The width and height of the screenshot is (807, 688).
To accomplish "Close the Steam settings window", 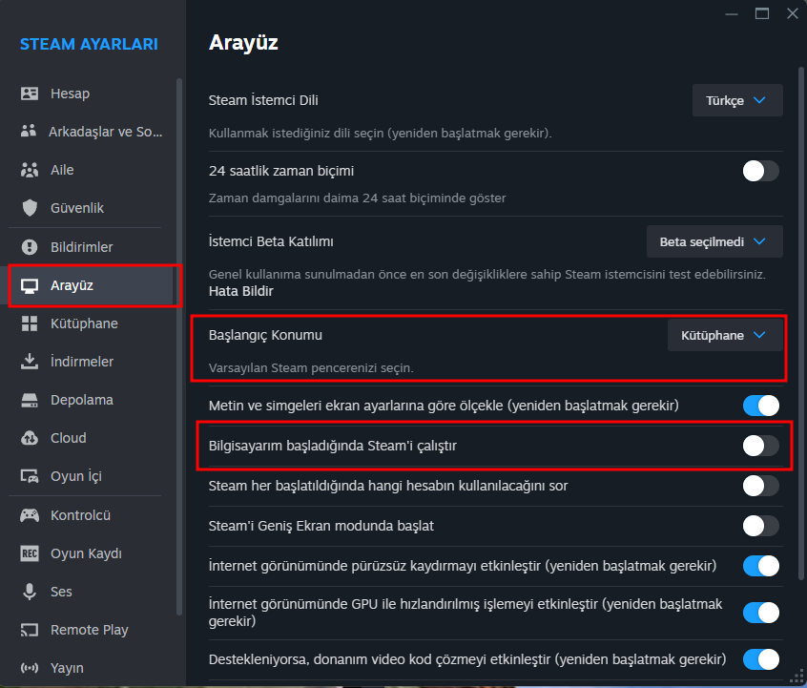I will pyautogui.click(x=793, y=13).
